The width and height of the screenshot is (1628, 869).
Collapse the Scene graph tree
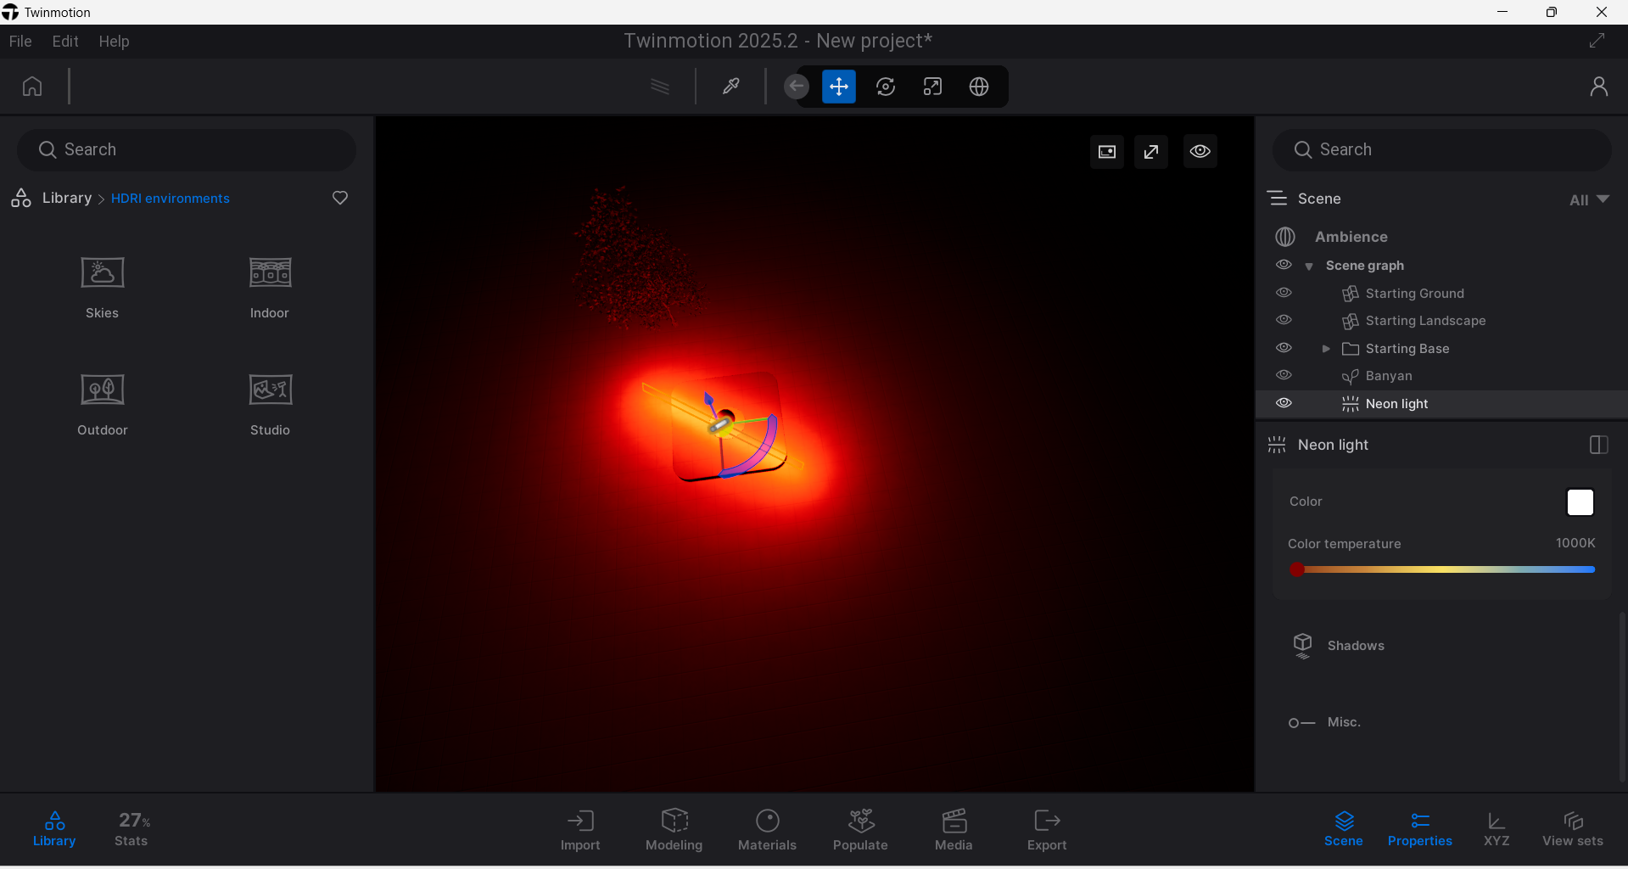[x=1309, y=266]
